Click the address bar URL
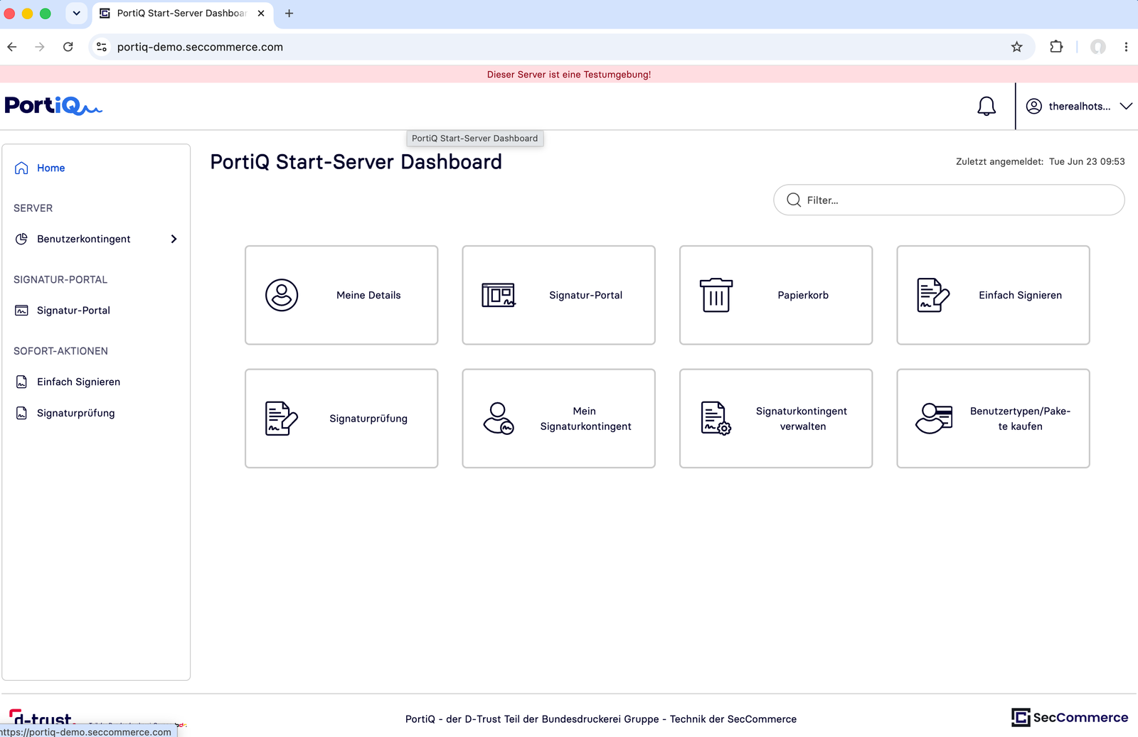The image size is (1138, 737). point(200,47)
